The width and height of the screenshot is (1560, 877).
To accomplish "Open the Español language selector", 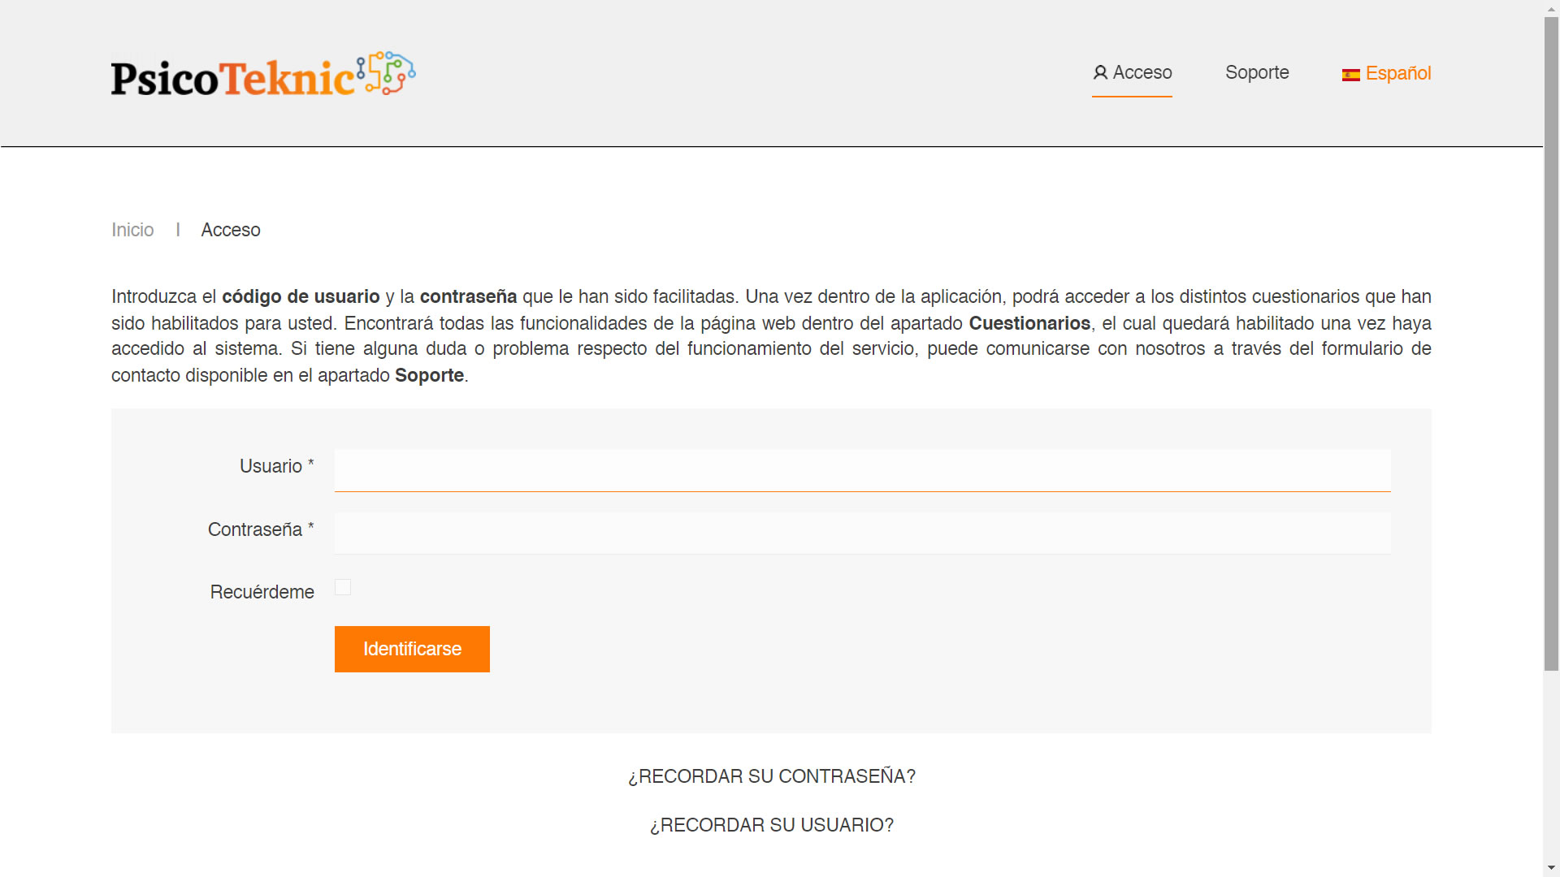I will 1397,73.
